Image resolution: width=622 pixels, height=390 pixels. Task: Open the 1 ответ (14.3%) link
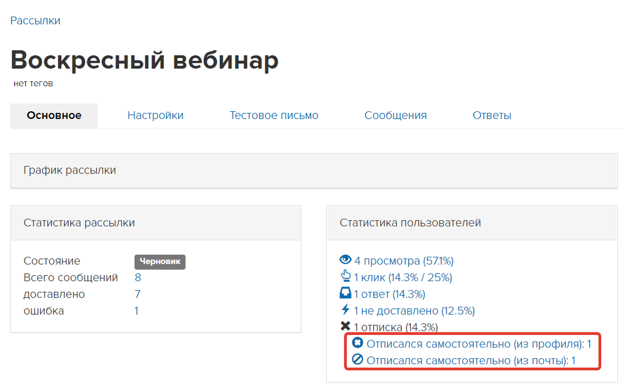pyautogui.click(x=390, y=294)
